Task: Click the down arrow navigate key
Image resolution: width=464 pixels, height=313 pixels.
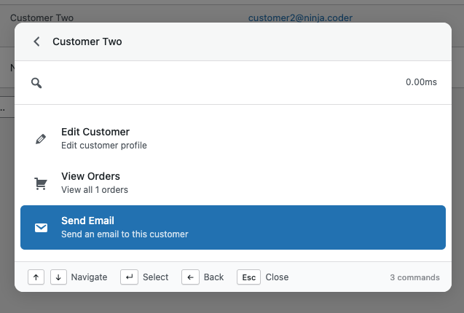Action: click(x=58, y=277)
